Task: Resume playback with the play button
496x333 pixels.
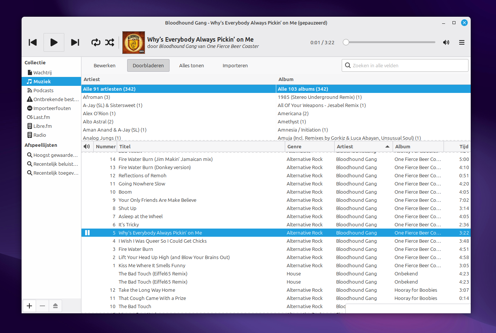Action: 54,42
